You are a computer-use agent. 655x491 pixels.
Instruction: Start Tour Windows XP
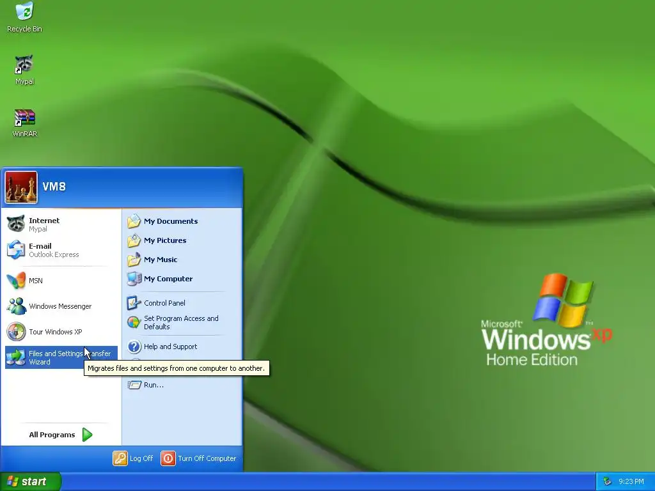(x=61, y=332)
